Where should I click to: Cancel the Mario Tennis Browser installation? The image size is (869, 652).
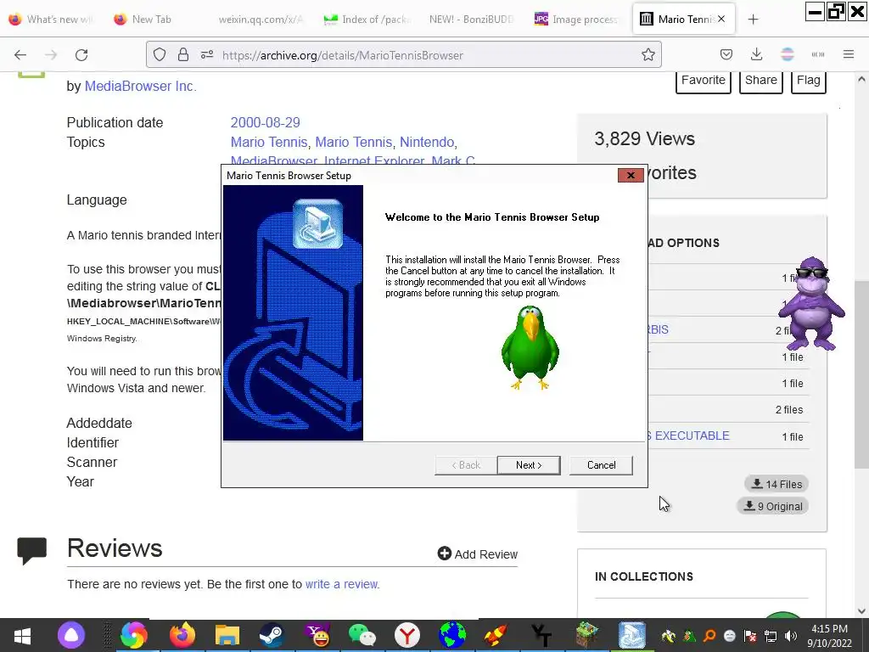tap(601, 465)
